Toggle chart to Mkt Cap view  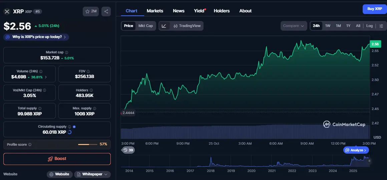point(145,26)
